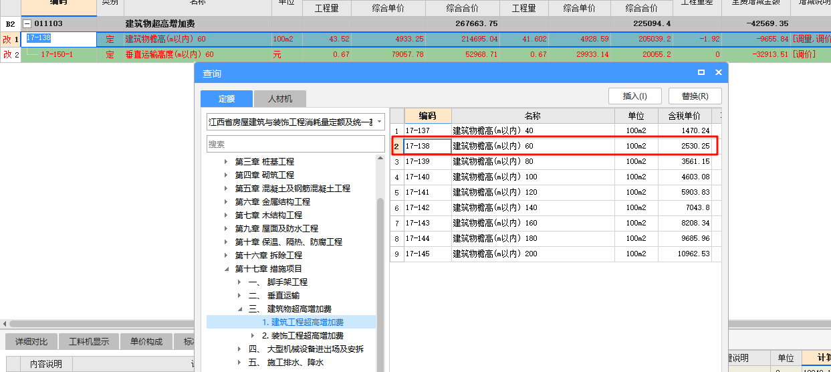Screen dimensions: 831x372
Task: Collapse the 011103 row with minus icon
Action: (27, 24)
